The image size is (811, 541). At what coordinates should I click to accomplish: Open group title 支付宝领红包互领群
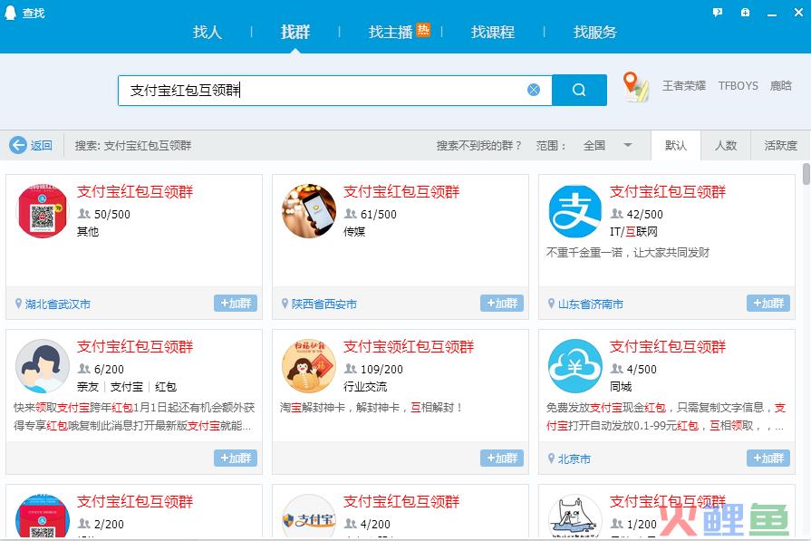coord(409,346)
